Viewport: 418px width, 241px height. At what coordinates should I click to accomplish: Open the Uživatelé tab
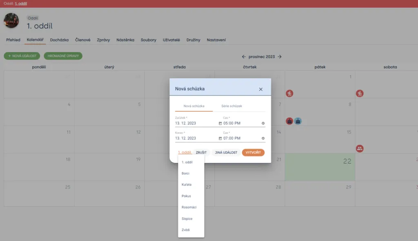(x=171, y=40)
